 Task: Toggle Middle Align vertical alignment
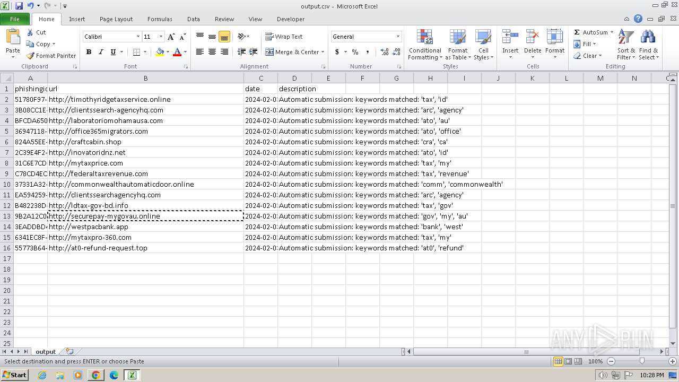click(212, 37)
